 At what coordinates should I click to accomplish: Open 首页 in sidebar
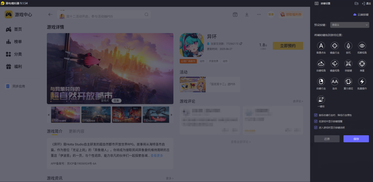[14, 29]
